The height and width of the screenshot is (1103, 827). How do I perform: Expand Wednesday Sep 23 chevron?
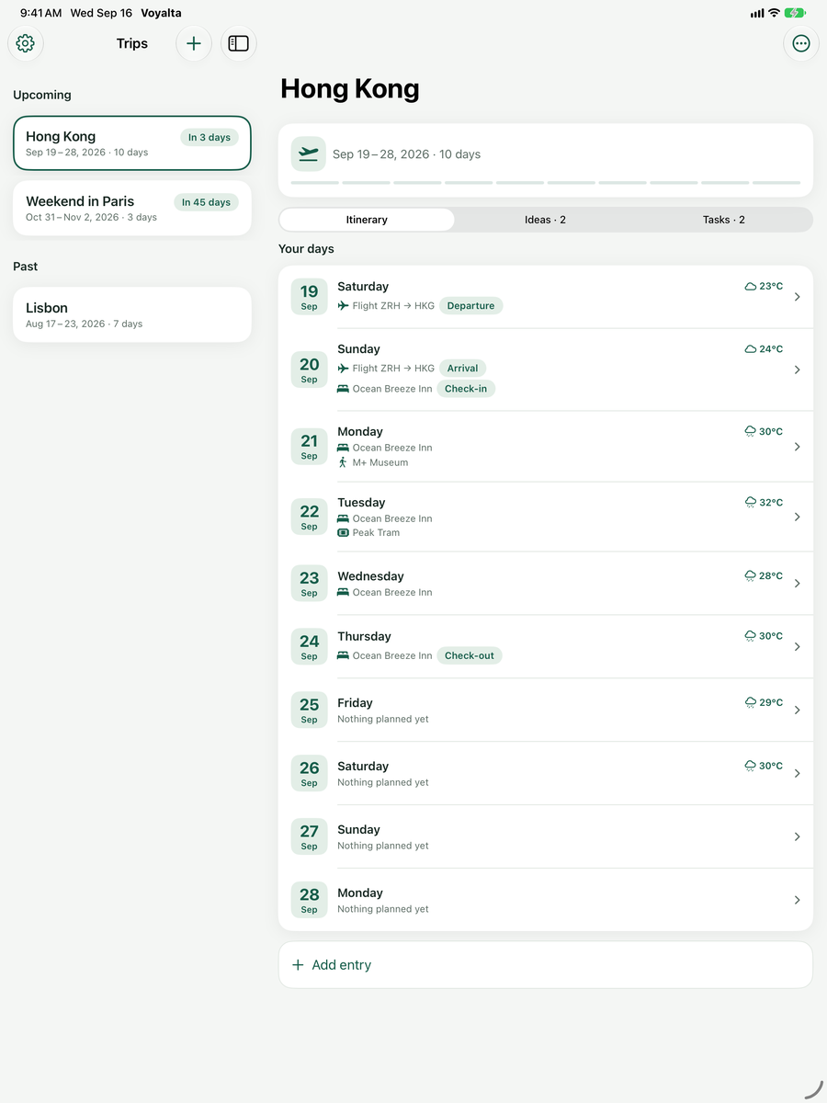point(797,584)
